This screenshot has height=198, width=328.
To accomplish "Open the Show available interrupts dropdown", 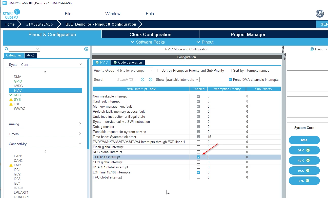I will (183, 80).
